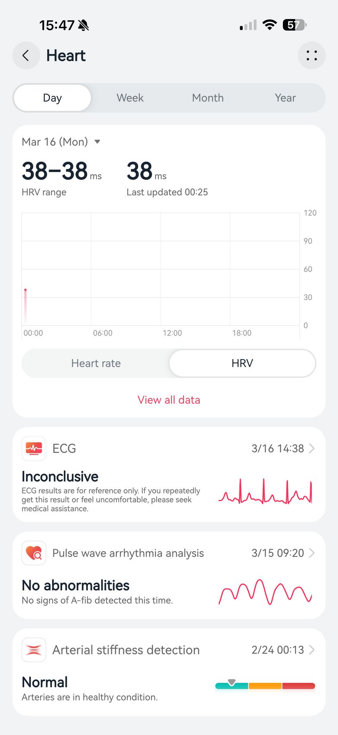Expand arterial stiffness details chevron
Image resolution: width=338 pixels, height=735 pixels.
pos(312,650)
